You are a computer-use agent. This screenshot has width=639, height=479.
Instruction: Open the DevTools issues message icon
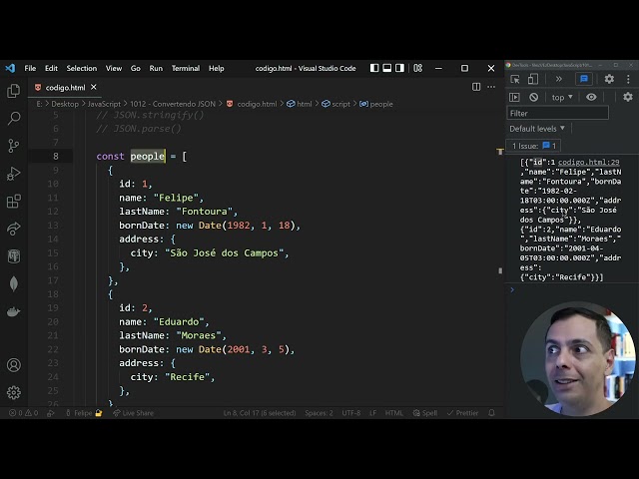(583, 79)
